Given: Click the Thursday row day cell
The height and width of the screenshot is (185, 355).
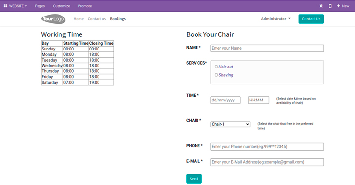Looking at the screenshot, I should click(52, 71).
